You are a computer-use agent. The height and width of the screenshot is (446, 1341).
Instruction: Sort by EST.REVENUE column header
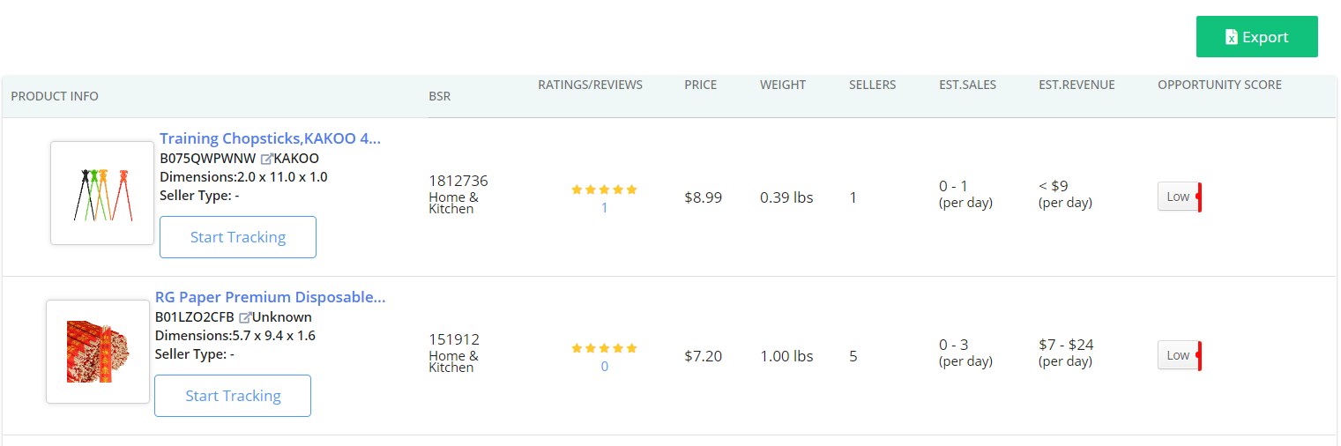coord(1077,85)
